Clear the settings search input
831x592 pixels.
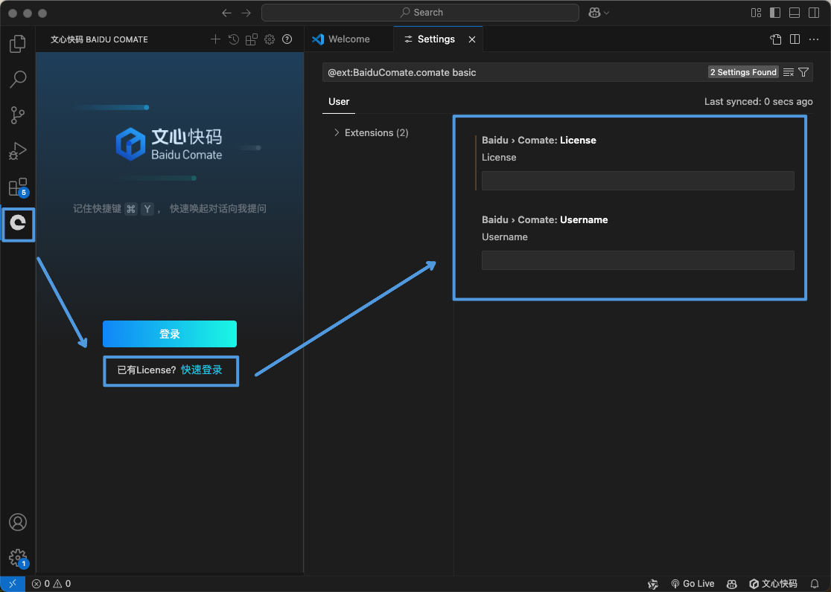pyautogui.click(x=789, y=72)
